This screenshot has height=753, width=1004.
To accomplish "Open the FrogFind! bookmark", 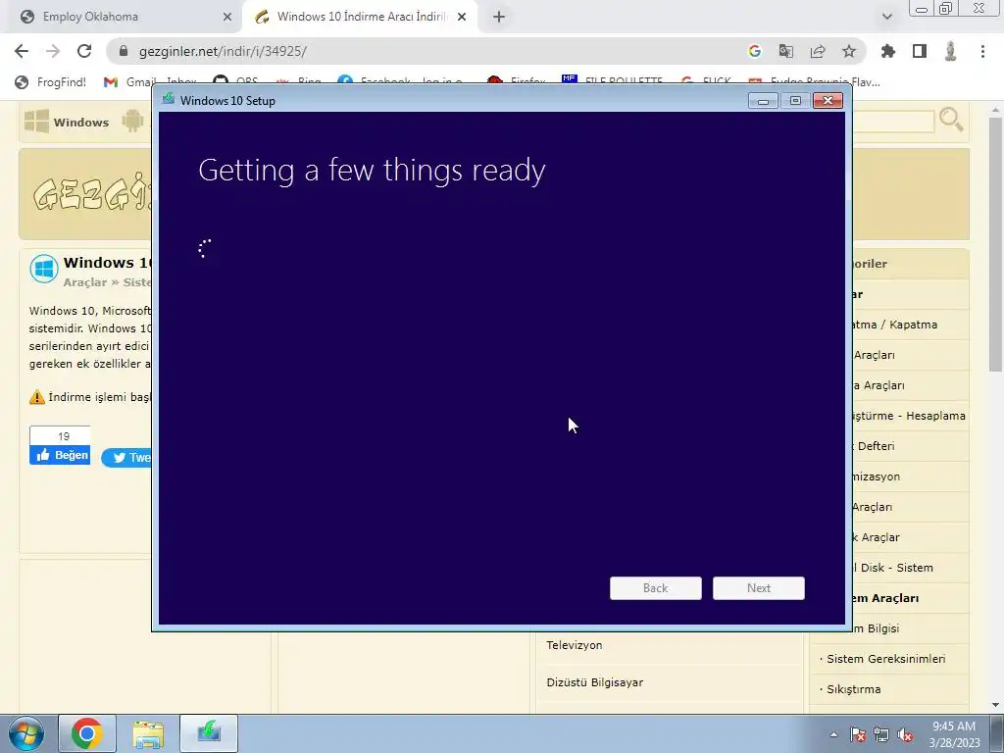I will click(x=51, y=82).
